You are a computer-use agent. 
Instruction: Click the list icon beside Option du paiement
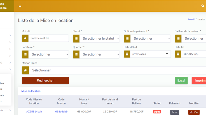127,39
